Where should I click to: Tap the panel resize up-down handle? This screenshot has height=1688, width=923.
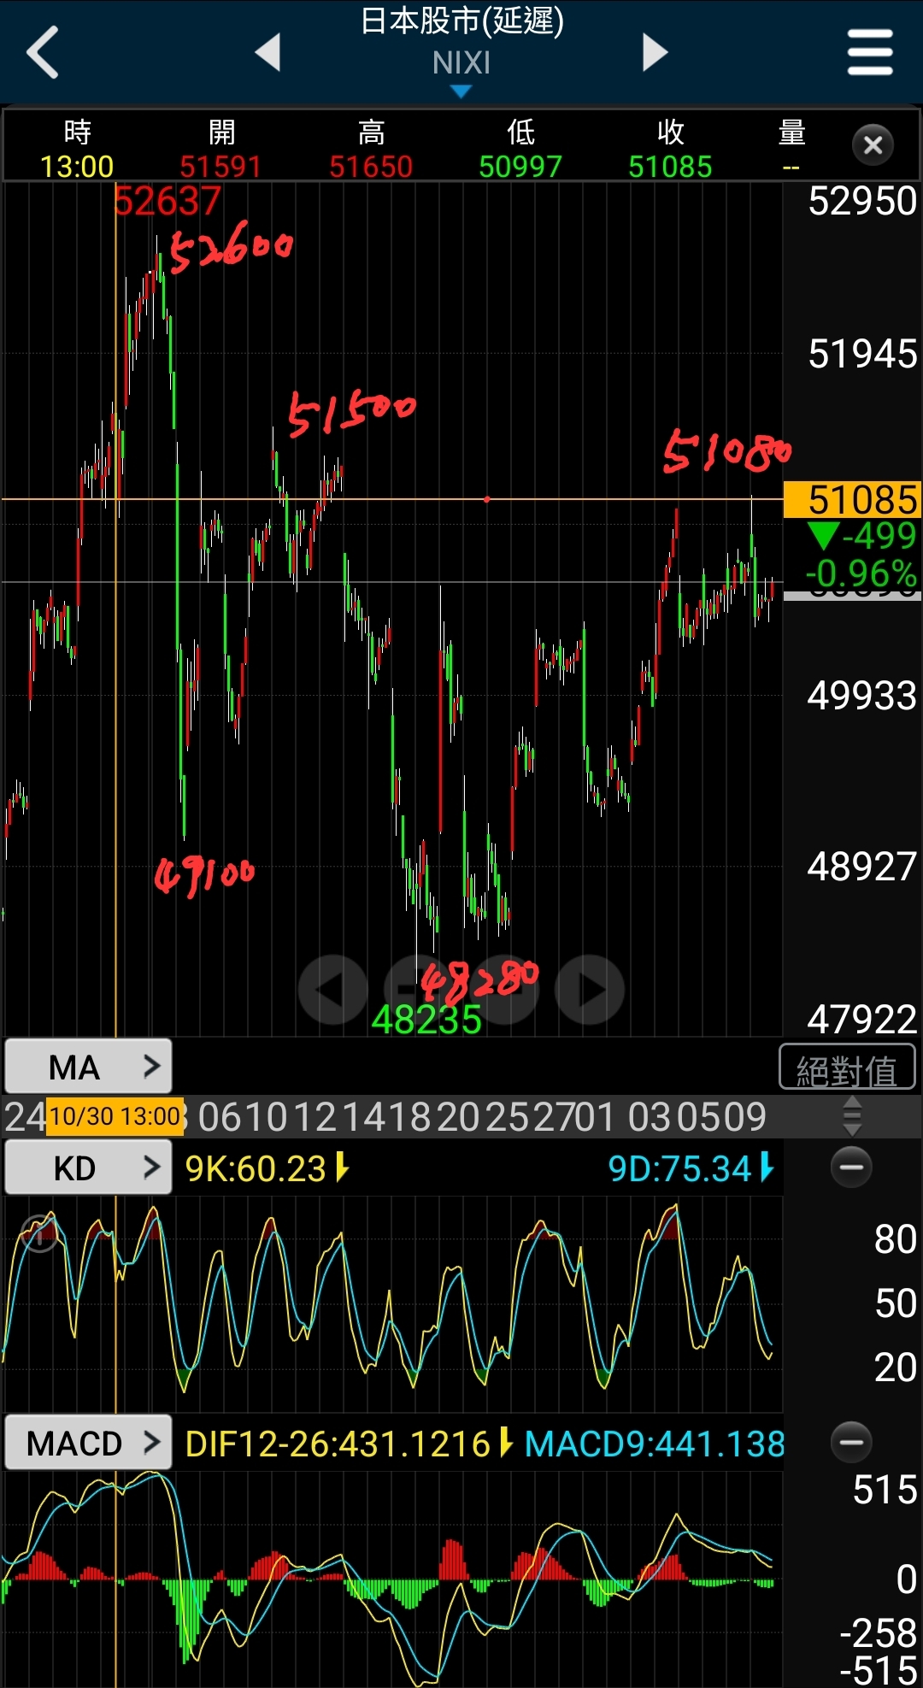(851, 1116)
